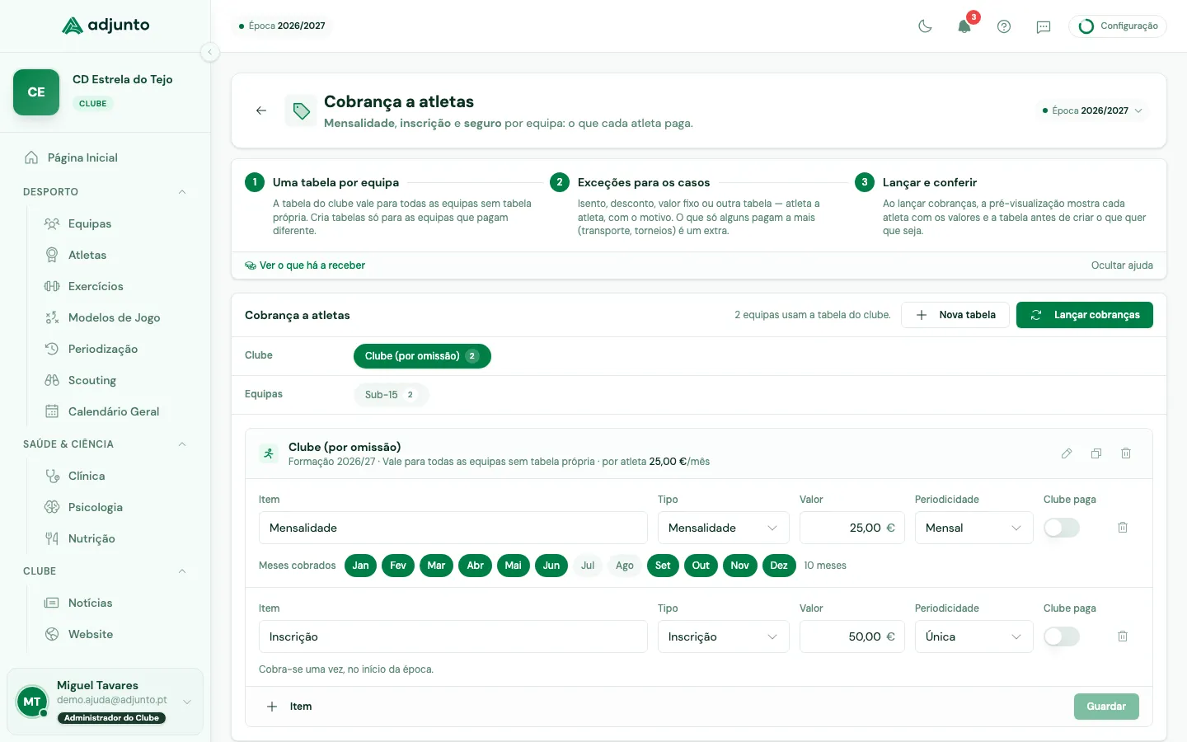Duplicate Clube (por omissão) table copy icon
Viewport: 1187px width, 742px height.
(1096, 453)
